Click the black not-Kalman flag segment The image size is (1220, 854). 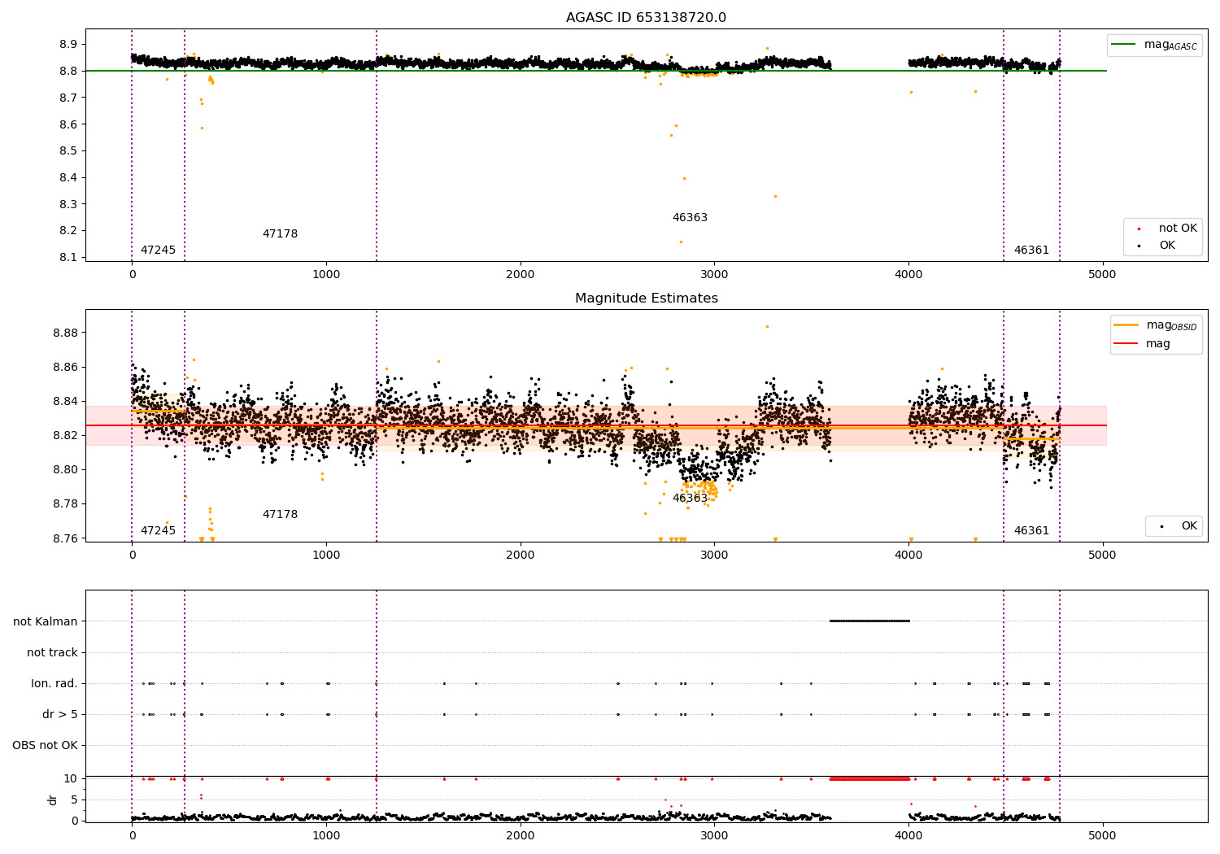pos(869,621)
